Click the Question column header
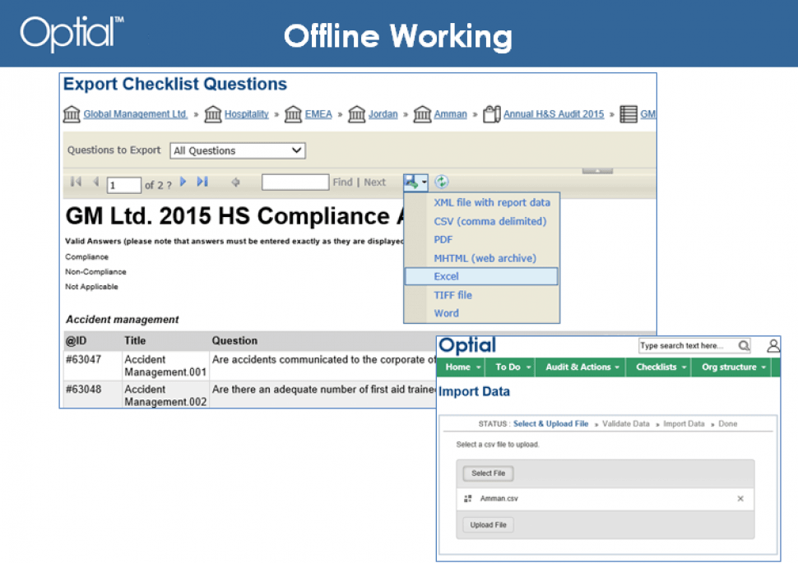 234,341
